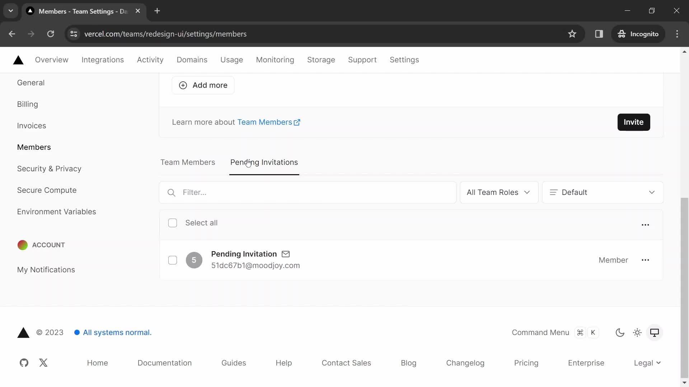Open Pending Invitations tab
This screenshot has width=689, height=387.
tap(264, 162)
